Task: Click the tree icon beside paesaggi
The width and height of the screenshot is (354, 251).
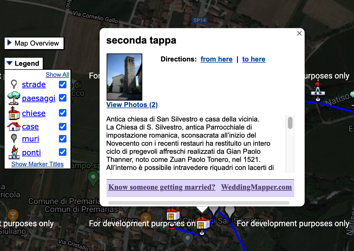Action: point(14,98)
